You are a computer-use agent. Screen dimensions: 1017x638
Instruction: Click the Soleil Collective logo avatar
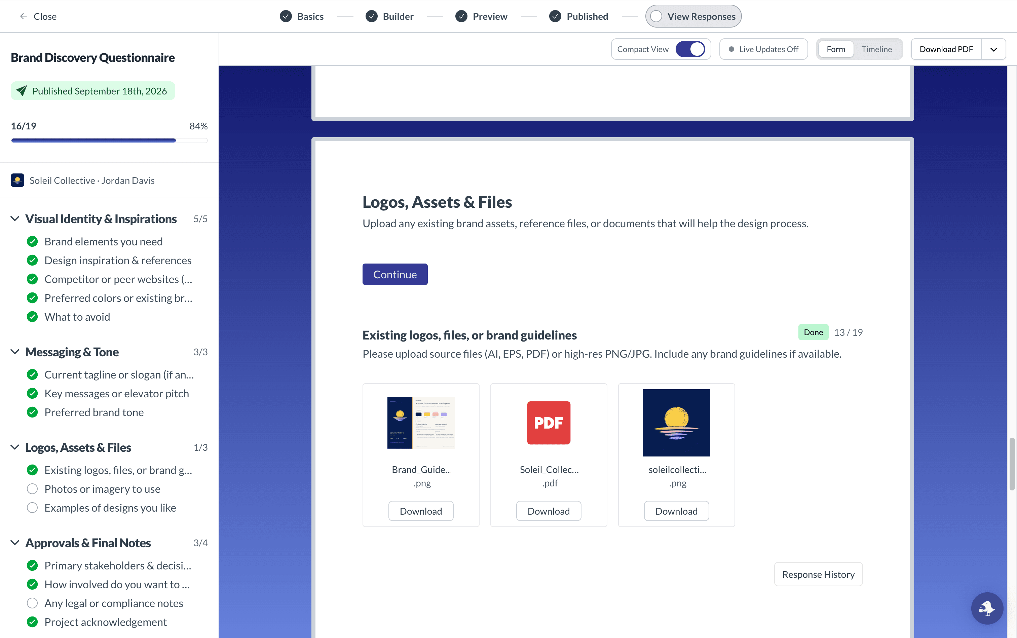pos(17,180)
